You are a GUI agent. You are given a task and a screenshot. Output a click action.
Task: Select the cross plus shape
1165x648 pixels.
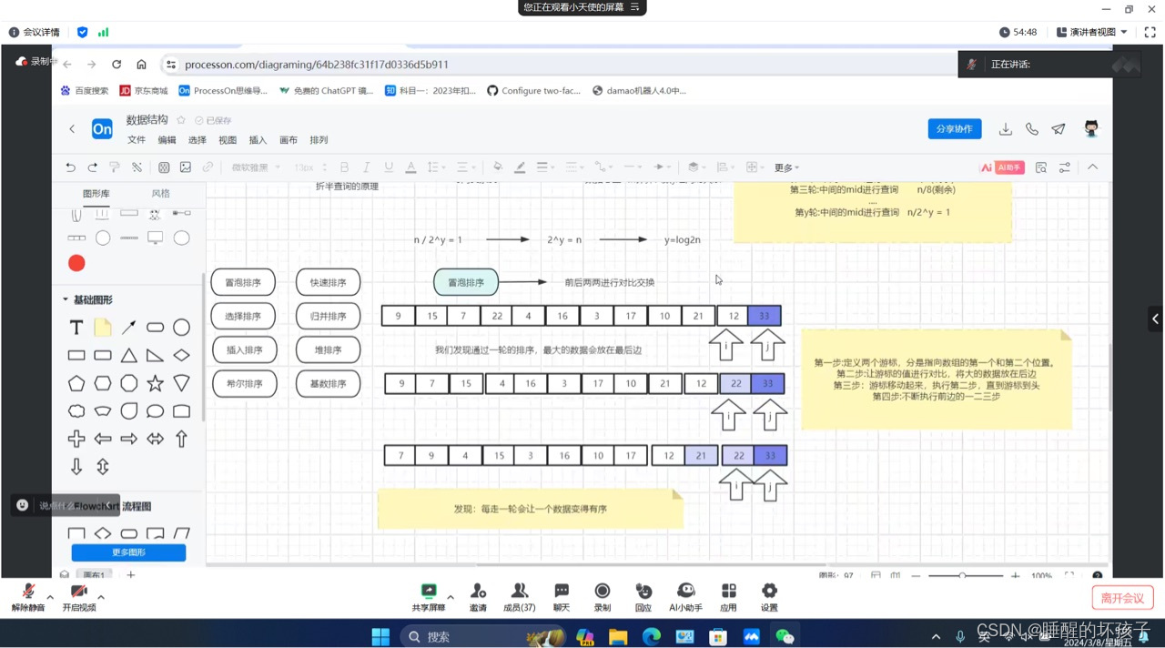coord(76,439)
